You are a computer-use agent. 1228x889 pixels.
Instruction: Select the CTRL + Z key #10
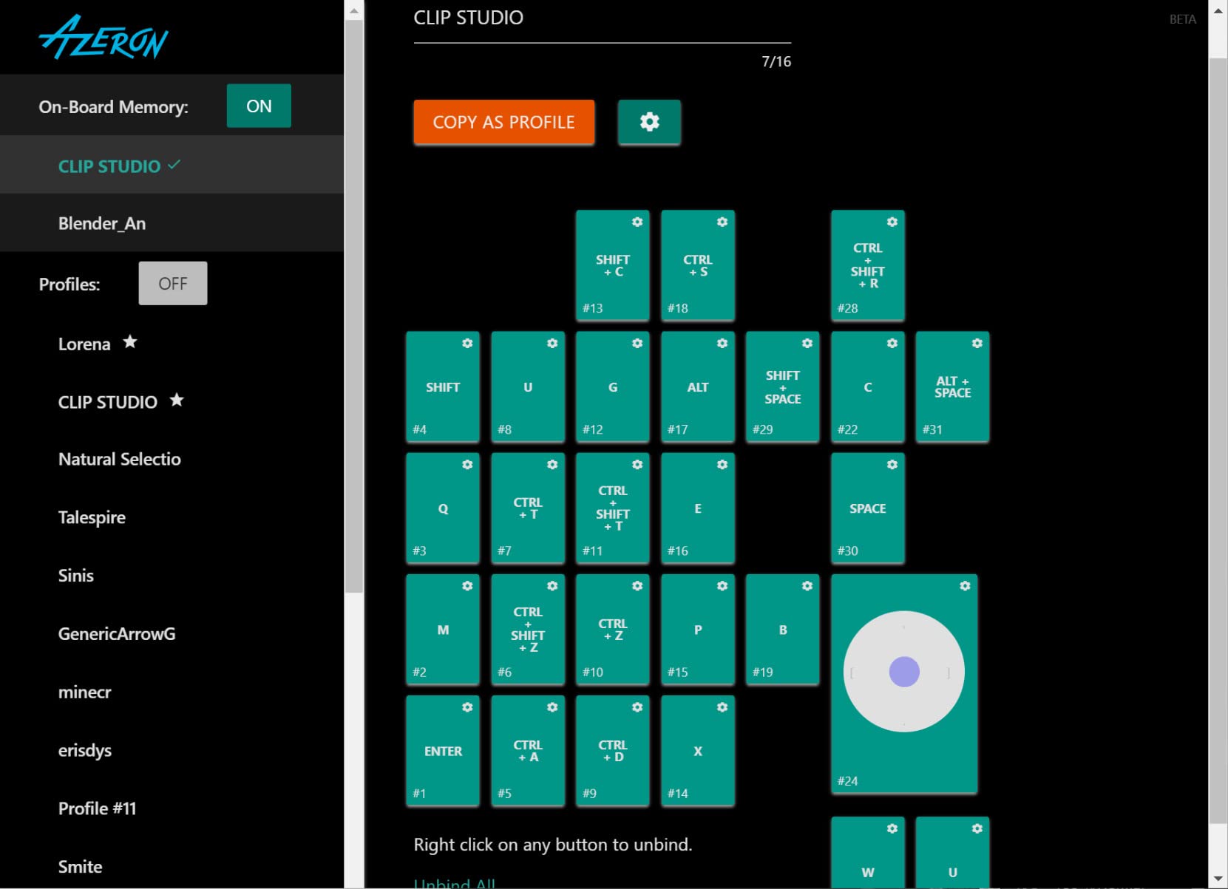[613, 630]
